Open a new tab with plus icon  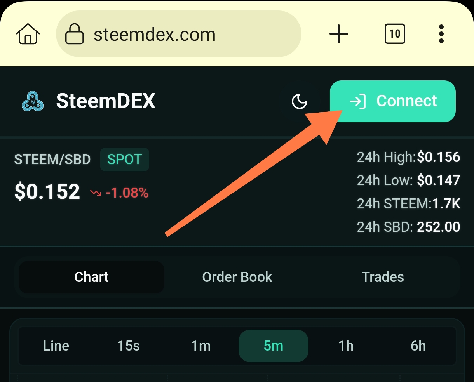coord(339,34)
